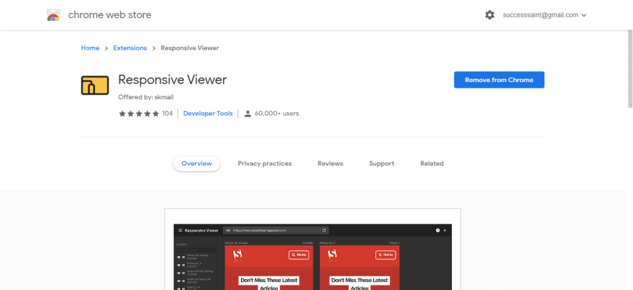Open the settings gear in the header
633x290 pixels.
[x=490, y=15]
